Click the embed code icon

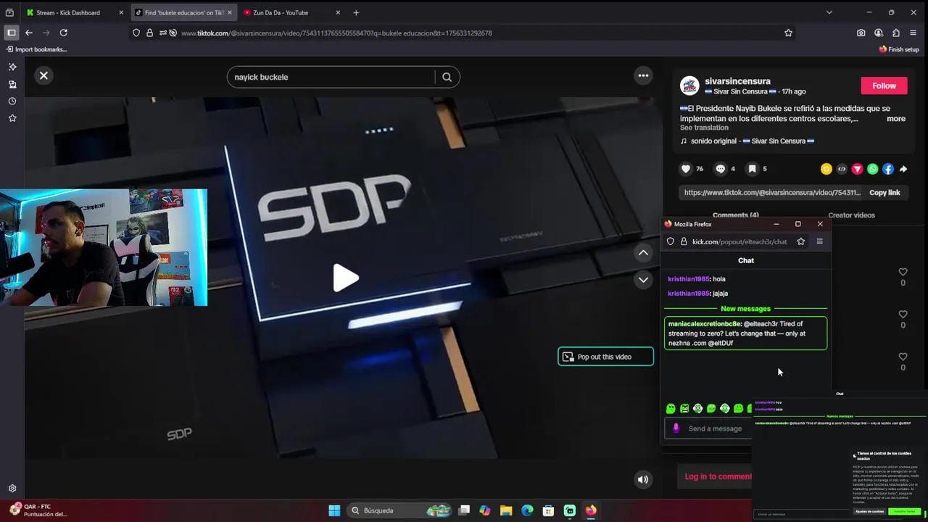[842, 169]
